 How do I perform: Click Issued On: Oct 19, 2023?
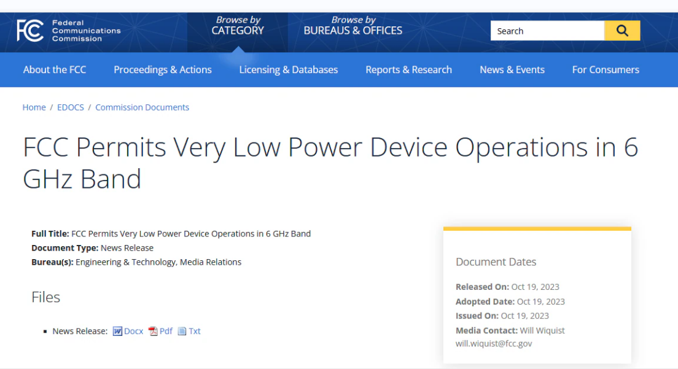pyautogui.click(x=502, y=316)
